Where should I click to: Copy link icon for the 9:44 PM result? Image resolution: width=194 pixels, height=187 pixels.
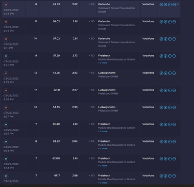point(162,5)
